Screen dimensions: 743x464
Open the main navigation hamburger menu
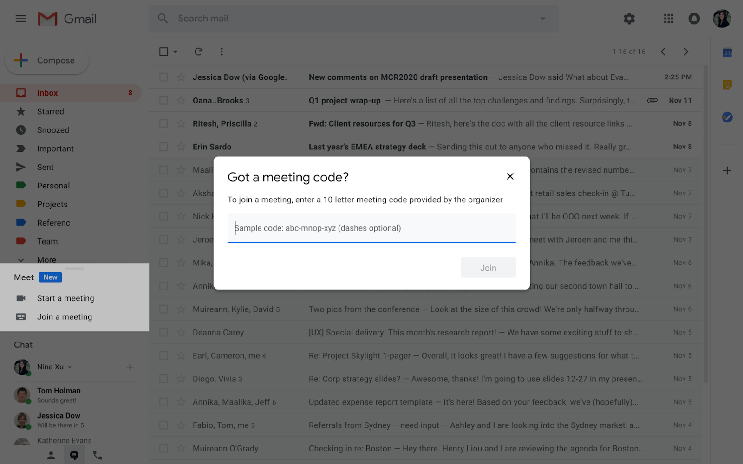coord(20,19)
